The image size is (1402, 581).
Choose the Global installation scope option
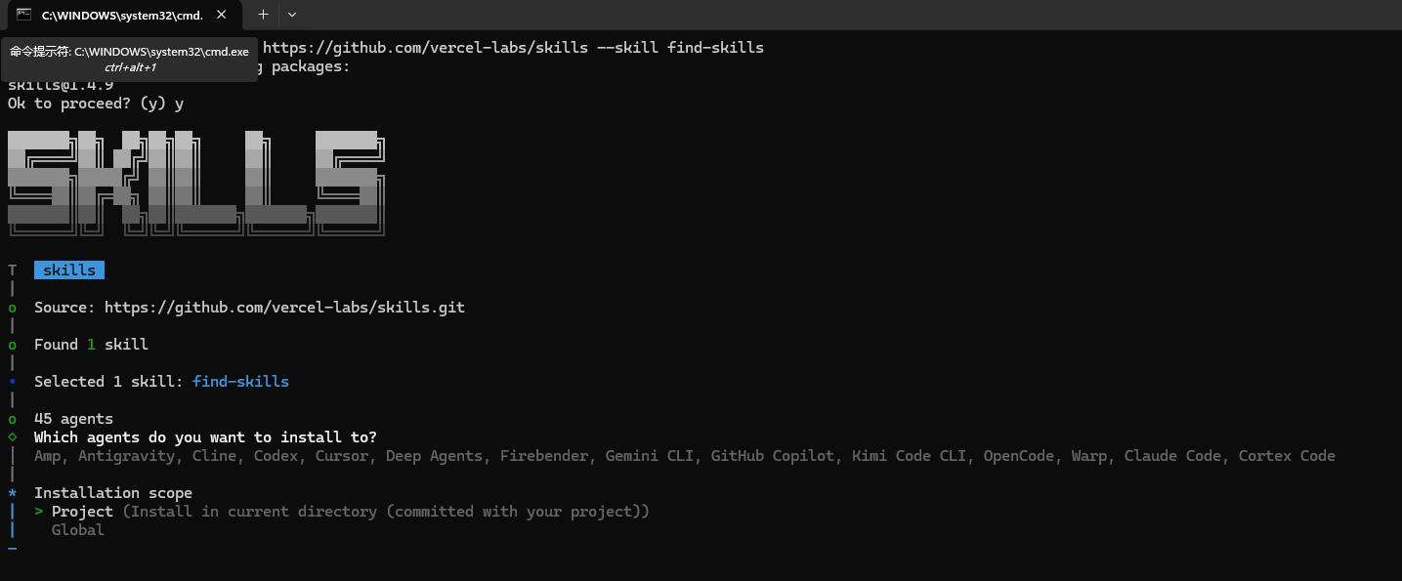coord(78,530)
